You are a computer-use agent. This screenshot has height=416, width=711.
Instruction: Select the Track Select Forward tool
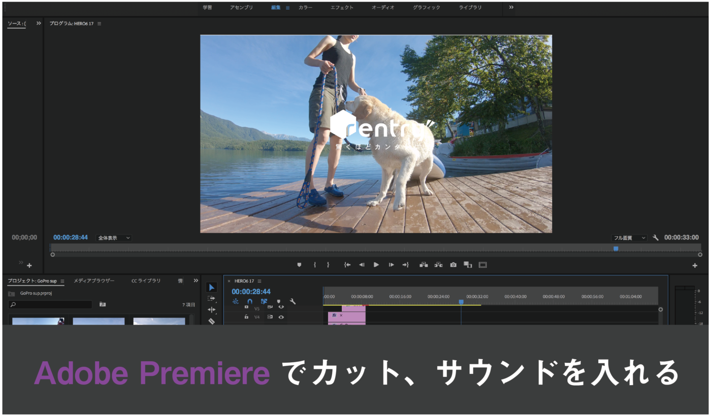(212, 299)
